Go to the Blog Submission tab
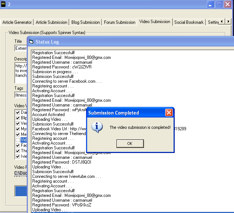The width and height of the screenshot is (234, 213). click(86, 22)
